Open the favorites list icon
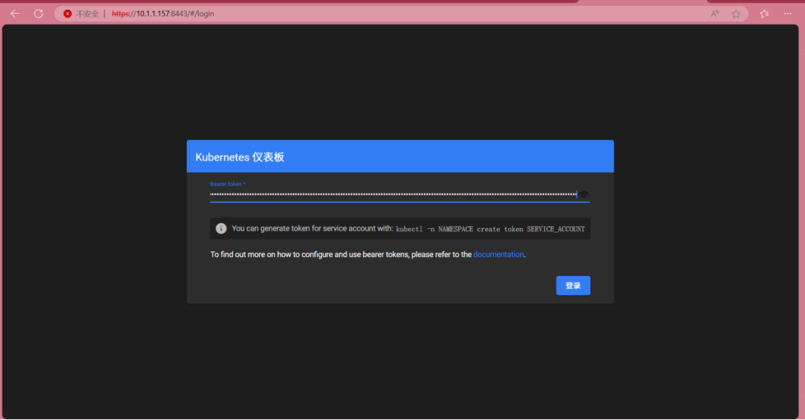Image resolution: width=805 pixels, height=420 pixels. (x=764, y=14)
